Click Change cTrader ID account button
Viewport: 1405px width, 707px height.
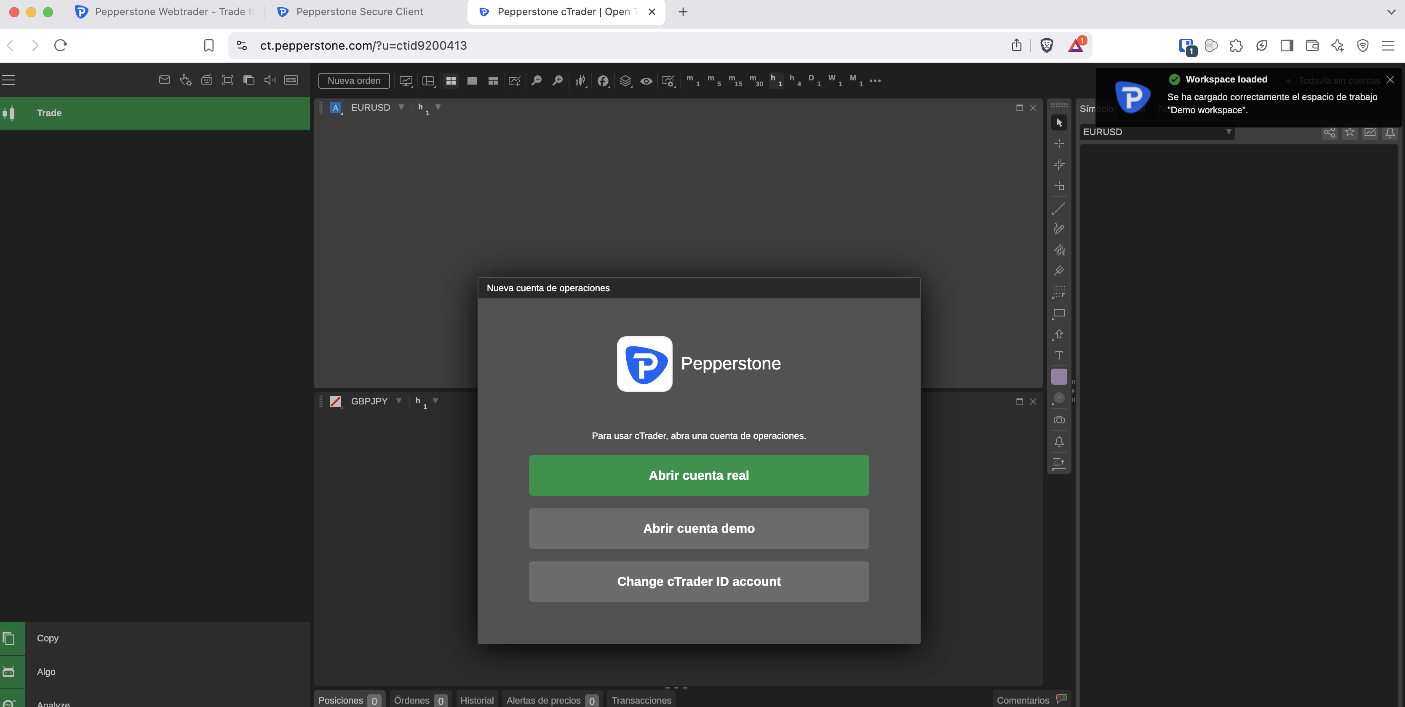[699, 582]
